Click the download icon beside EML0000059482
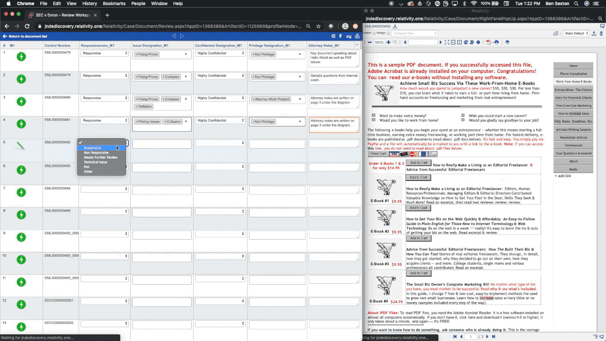 click(x=395, y=27)
